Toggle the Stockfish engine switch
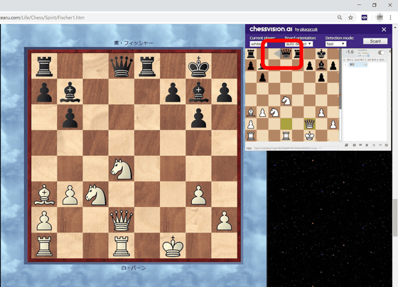 point(381,52)
